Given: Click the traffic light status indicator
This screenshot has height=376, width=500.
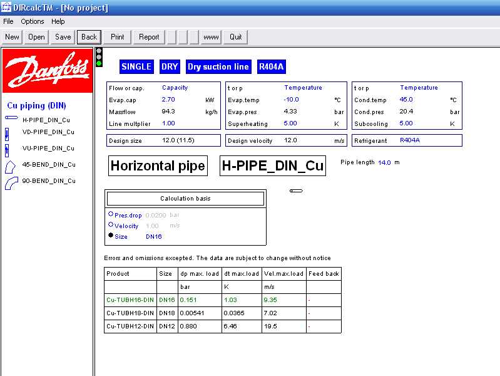Looking at the screenshot, I should tap(99, 57).
